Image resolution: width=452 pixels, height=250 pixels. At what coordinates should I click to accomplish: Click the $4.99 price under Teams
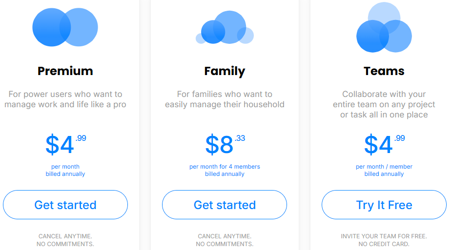(x=384, y=144)
